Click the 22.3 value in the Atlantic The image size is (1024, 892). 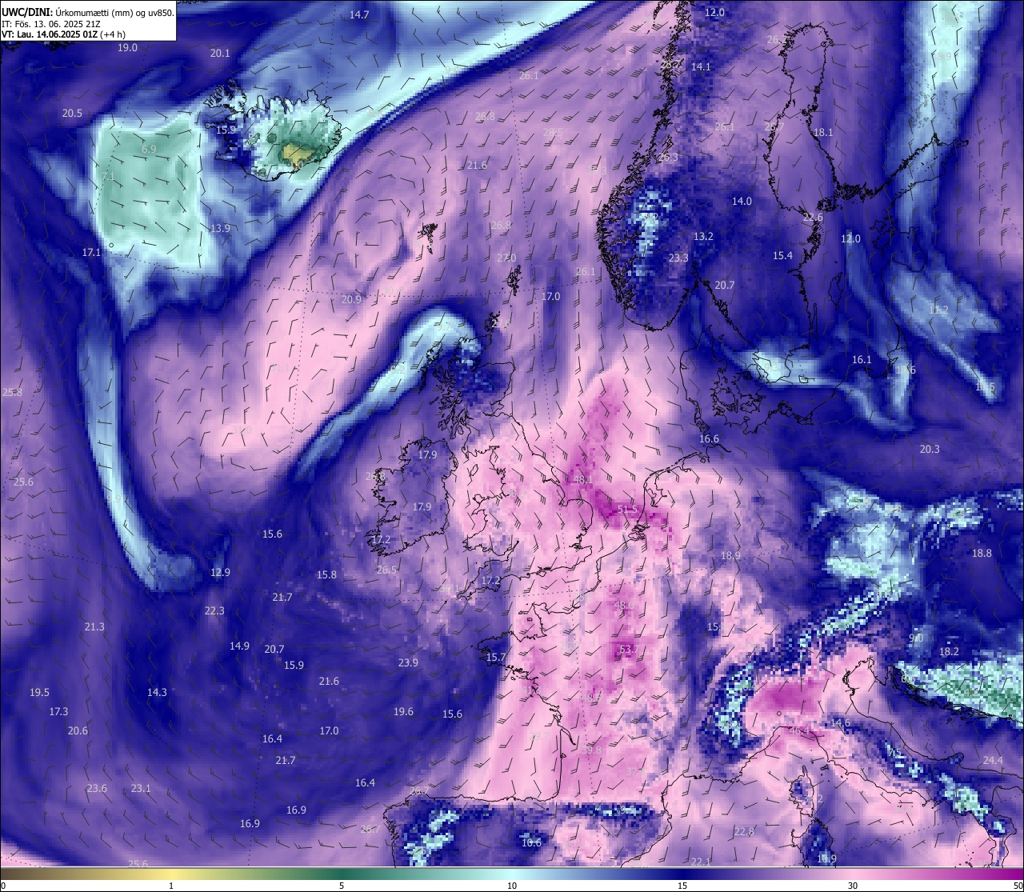pos(214,611)
